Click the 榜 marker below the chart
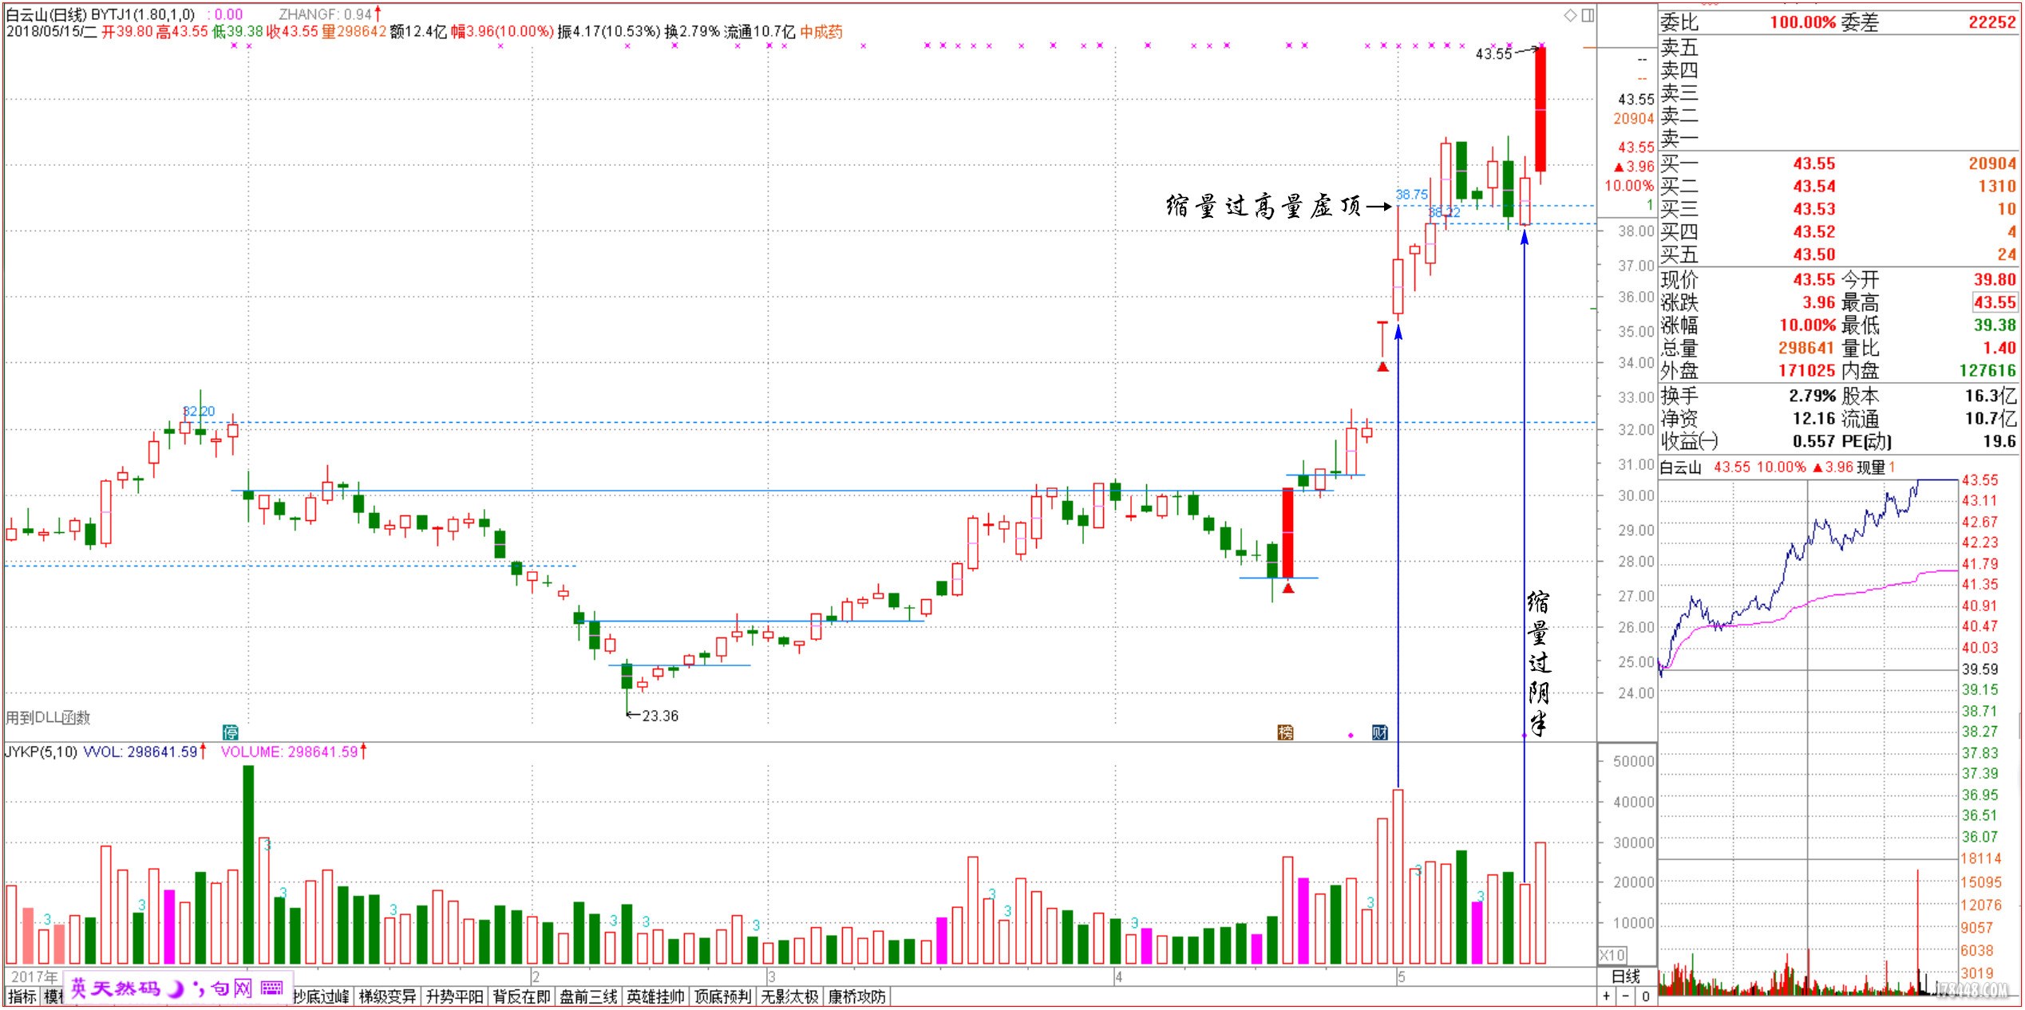2025x1010 pixels. (1285, 732)
